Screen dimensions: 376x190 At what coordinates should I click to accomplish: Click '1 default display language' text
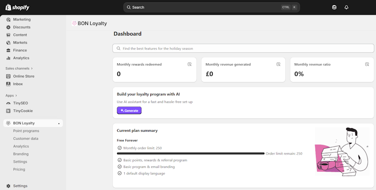144,173
